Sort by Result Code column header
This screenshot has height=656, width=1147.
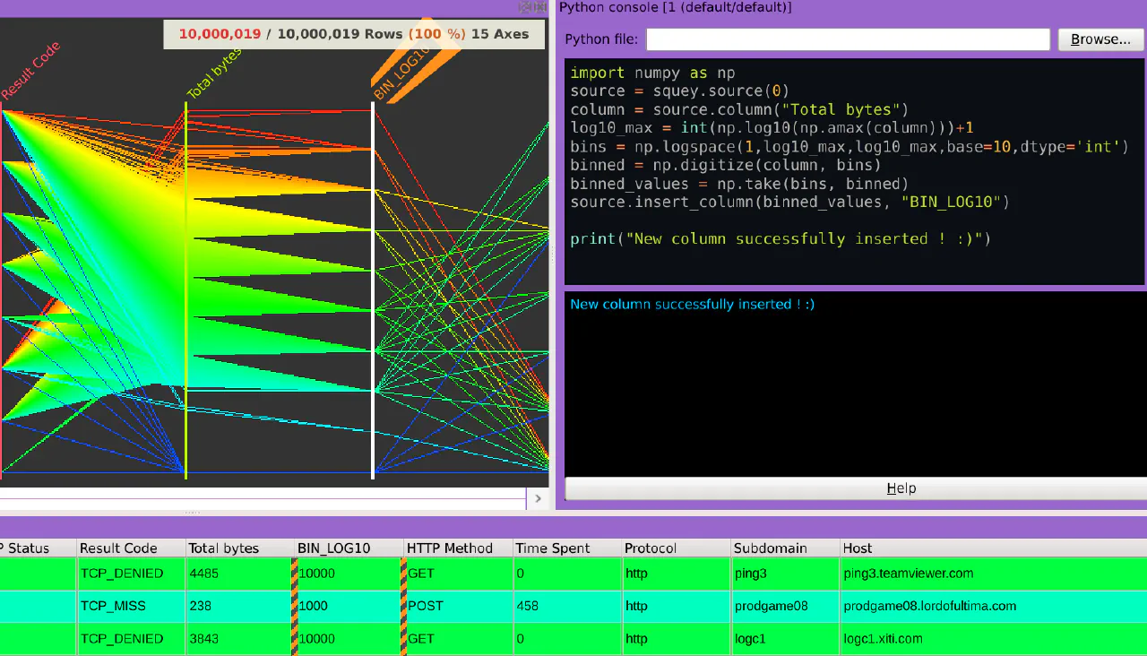131,548
